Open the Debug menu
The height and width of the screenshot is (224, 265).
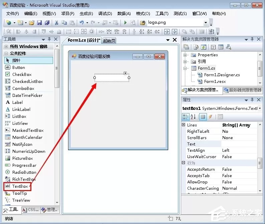[105, 14]
